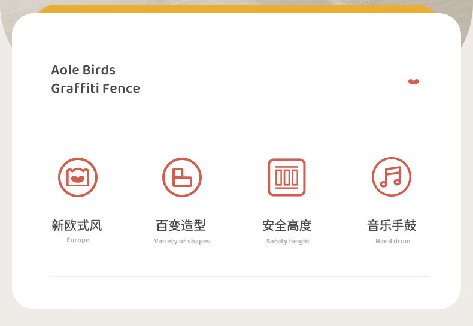Click the Variety of shapes block icon
The image size is (473, 326).
pos(182,177)
